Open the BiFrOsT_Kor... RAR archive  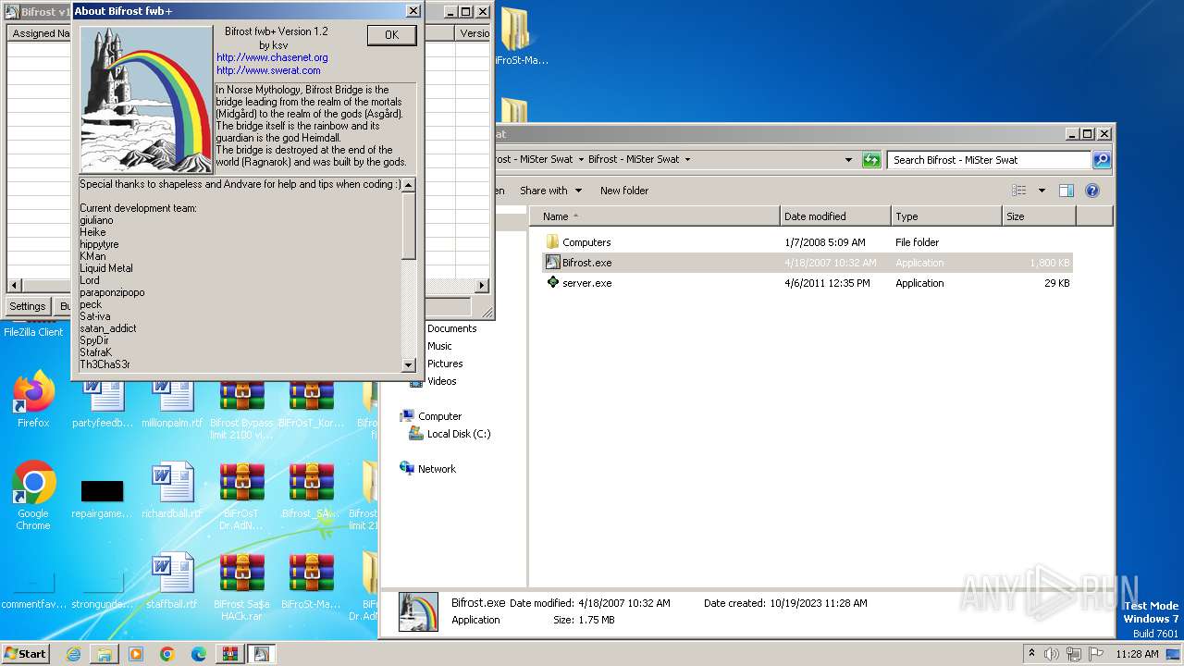coord(312,400)
